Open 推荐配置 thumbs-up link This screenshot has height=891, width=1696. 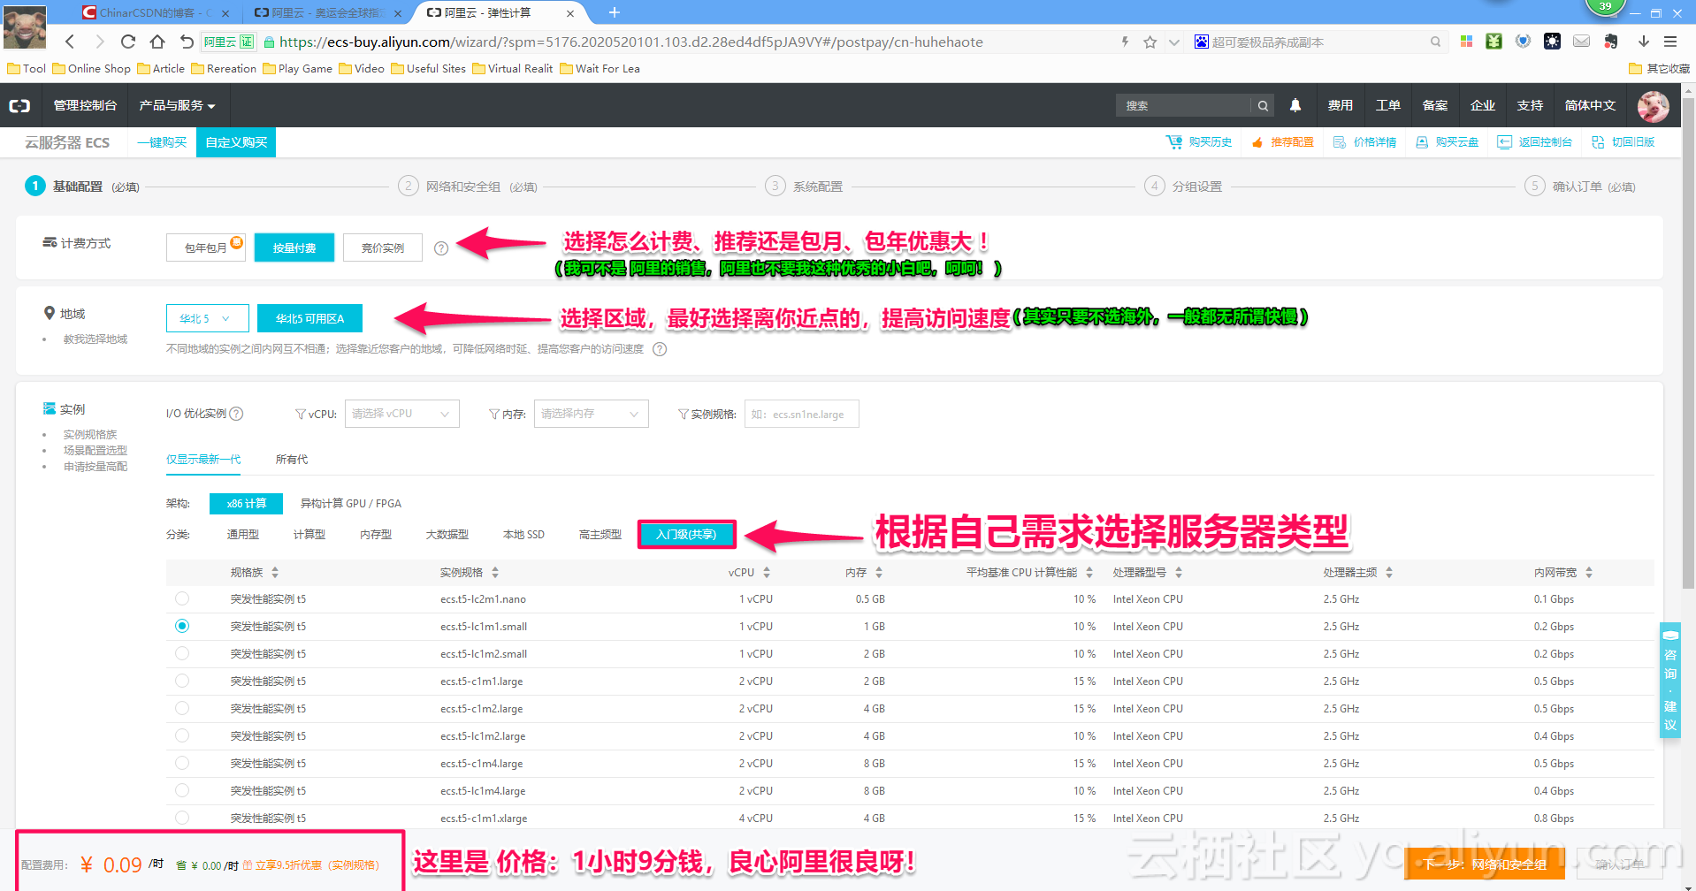click(x=1282, y=141)
